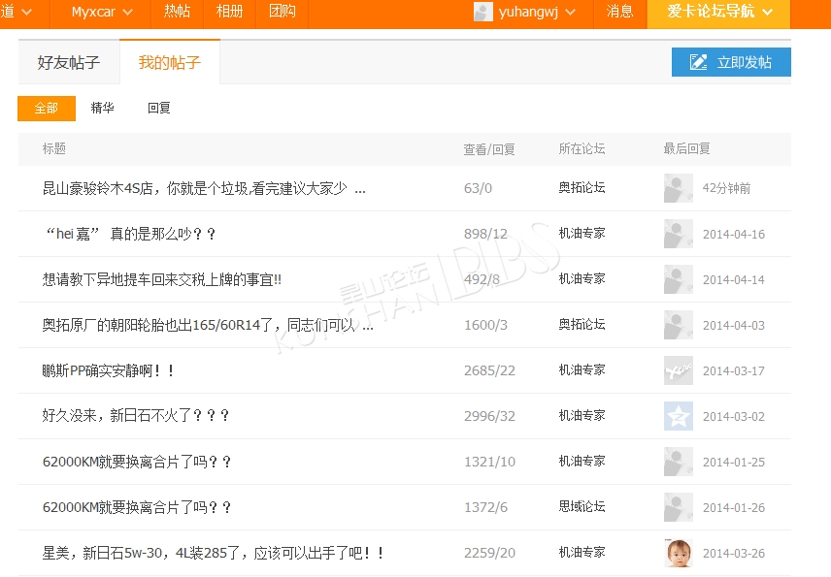The image size is (831, 577).
Task: Open 机油专家 link in 492/8 row
Action: [x=582, y=278]
